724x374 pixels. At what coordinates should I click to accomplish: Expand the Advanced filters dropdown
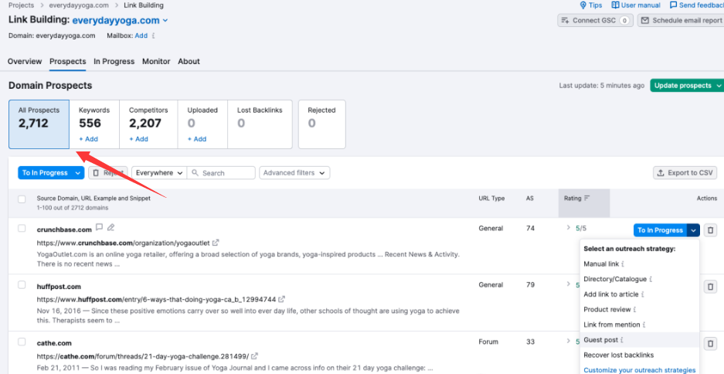click(294, 173)
